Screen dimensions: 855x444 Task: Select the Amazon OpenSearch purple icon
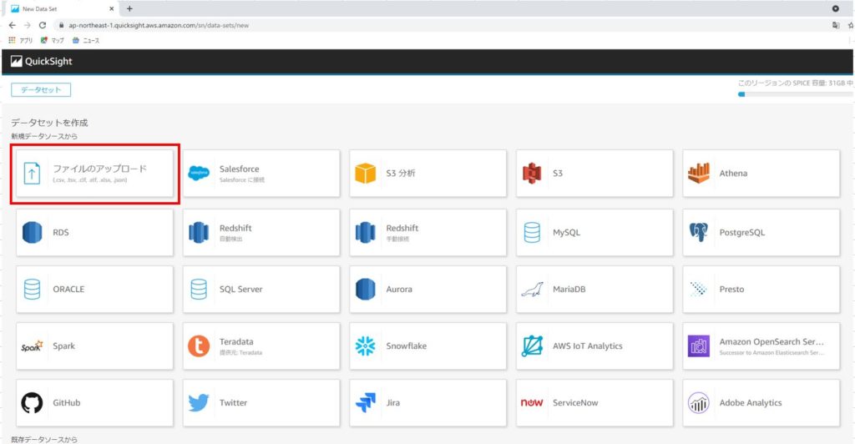699,346
